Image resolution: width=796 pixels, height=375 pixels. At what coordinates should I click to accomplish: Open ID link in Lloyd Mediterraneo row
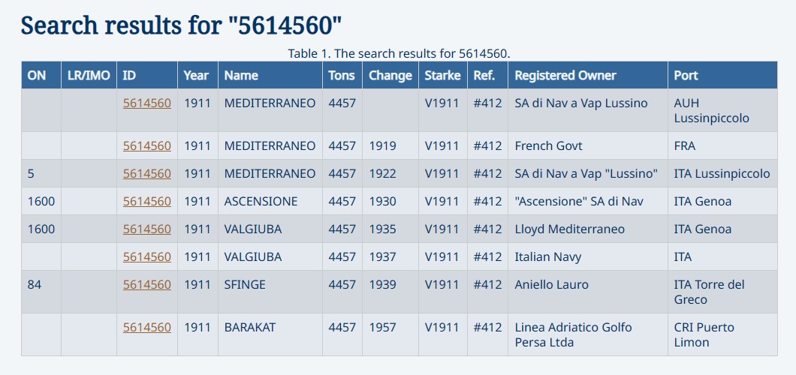point(146,229)
